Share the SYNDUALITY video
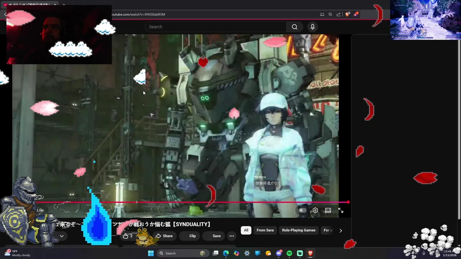The width and height of the screenshot is (461, 259). pos(164,236)
